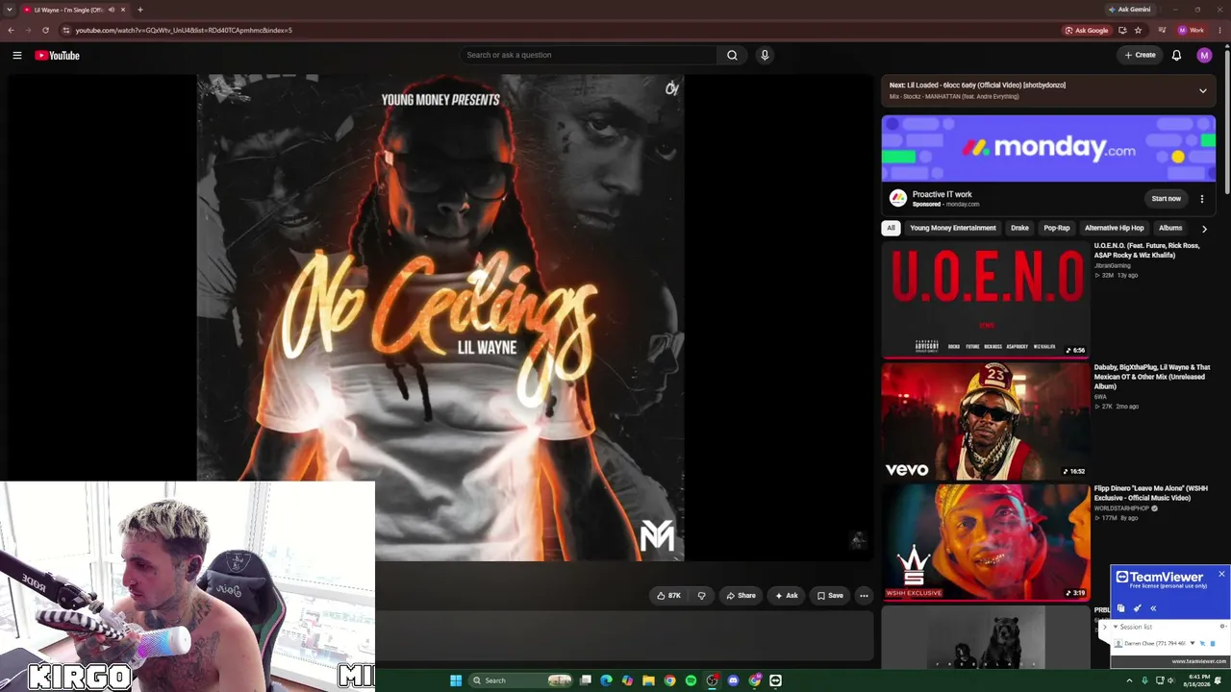The image size is (1231, 692).
Task: Select the Alternative Hip Hop chip
Action: click(1115, 228)
